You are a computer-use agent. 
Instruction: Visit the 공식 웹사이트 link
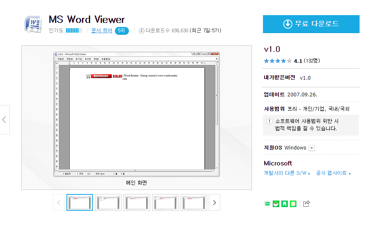tap(333, 173)
